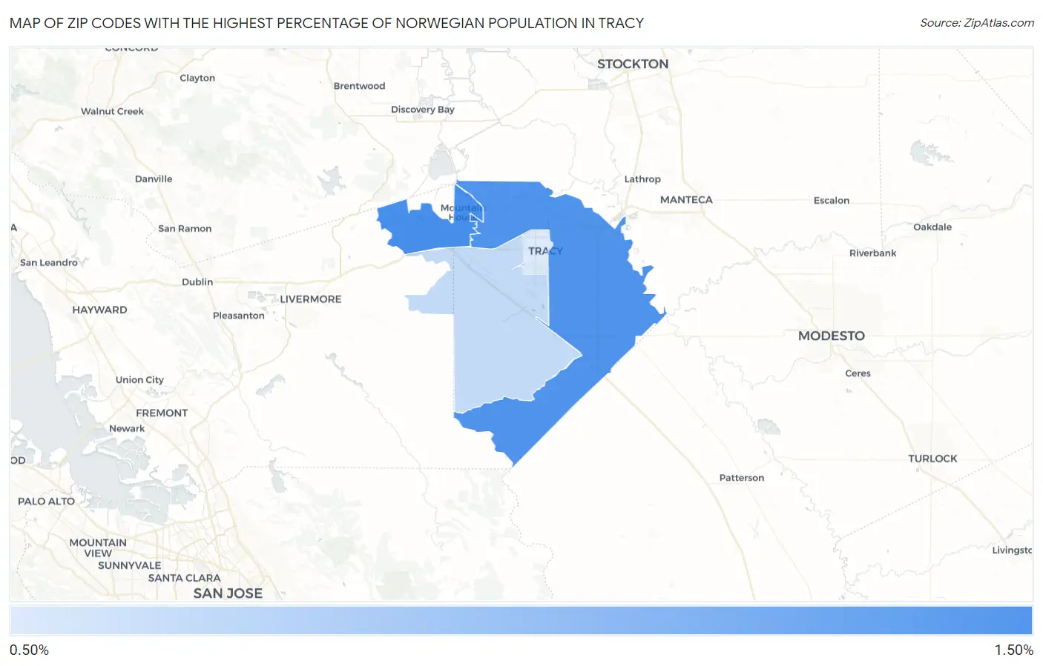Screen dimensions: 1043x666
Task: Click the Livingston label at map edge
Action: [x=1012, y=550]
